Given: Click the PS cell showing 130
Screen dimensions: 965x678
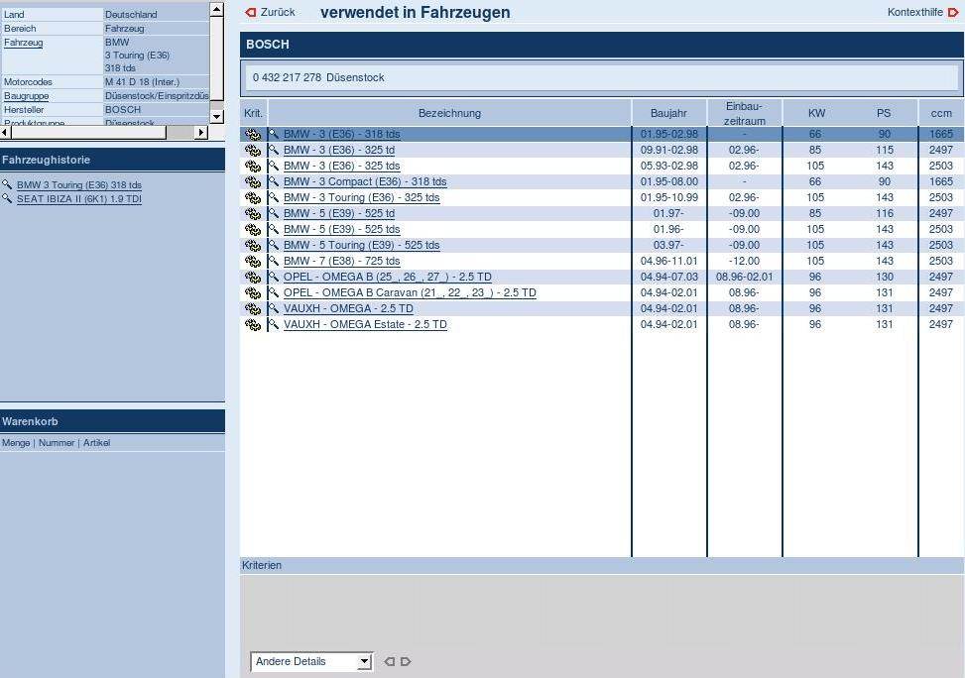Looking at the screenshot, I should [885, 278].
